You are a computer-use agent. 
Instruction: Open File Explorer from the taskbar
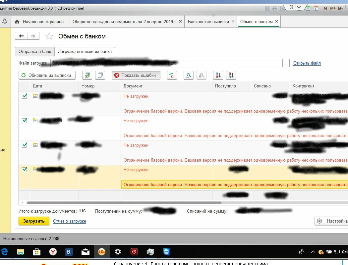pos(21,252)
